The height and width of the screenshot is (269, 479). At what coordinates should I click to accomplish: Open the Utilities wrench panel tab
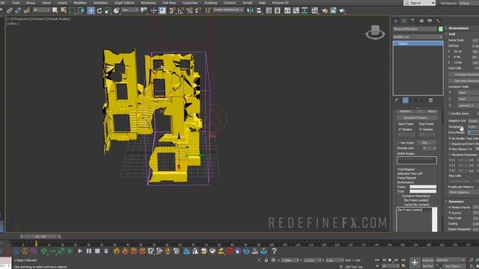click(x=439, y=21)
